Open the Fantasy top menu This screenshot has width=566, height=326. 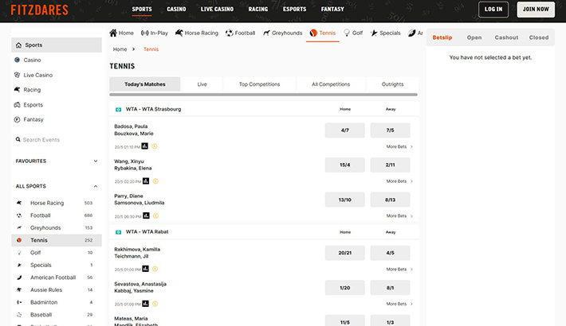pyautogui.click(x=332, y=9)
